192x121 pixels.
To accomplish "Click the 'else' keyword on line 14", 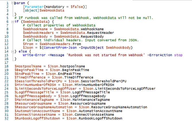I will click(x=23, y=51).
